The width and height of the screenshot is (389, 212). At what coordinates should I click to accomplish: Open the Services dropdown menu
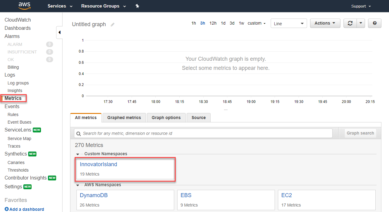click(60, 6)
